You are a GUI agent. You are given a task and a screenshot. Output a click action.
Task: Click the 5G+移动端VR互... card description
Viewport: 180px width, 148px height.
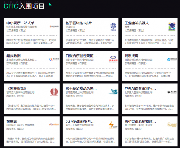90,140
